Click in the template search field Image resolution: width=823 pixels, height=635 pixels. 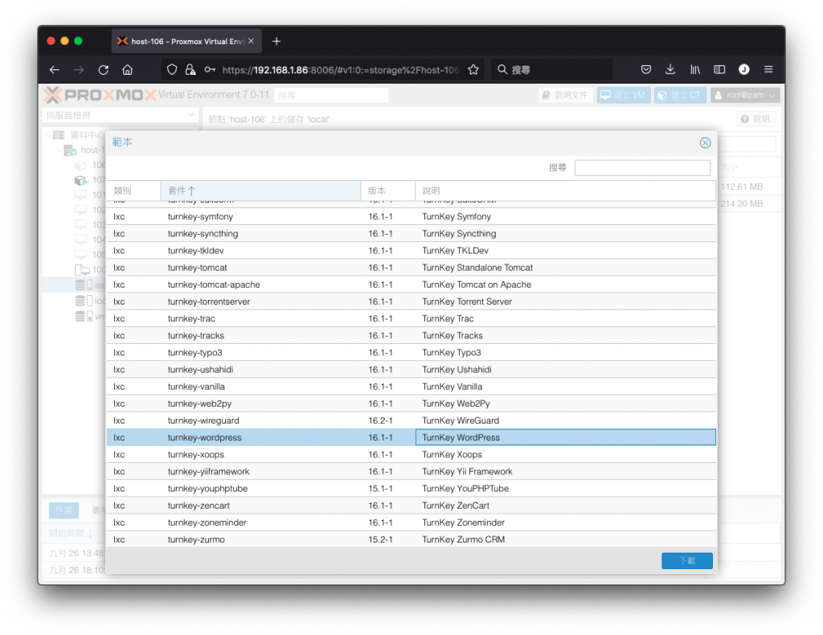pyautogui.click(x=642, y=168)
